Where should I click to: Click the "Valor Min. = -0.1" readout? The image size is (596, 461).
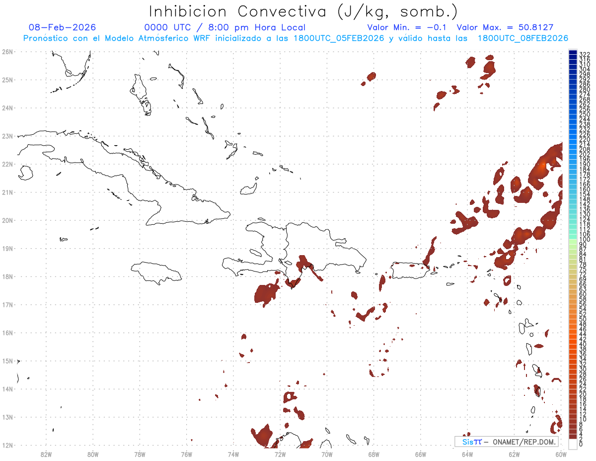coord(407,27)
